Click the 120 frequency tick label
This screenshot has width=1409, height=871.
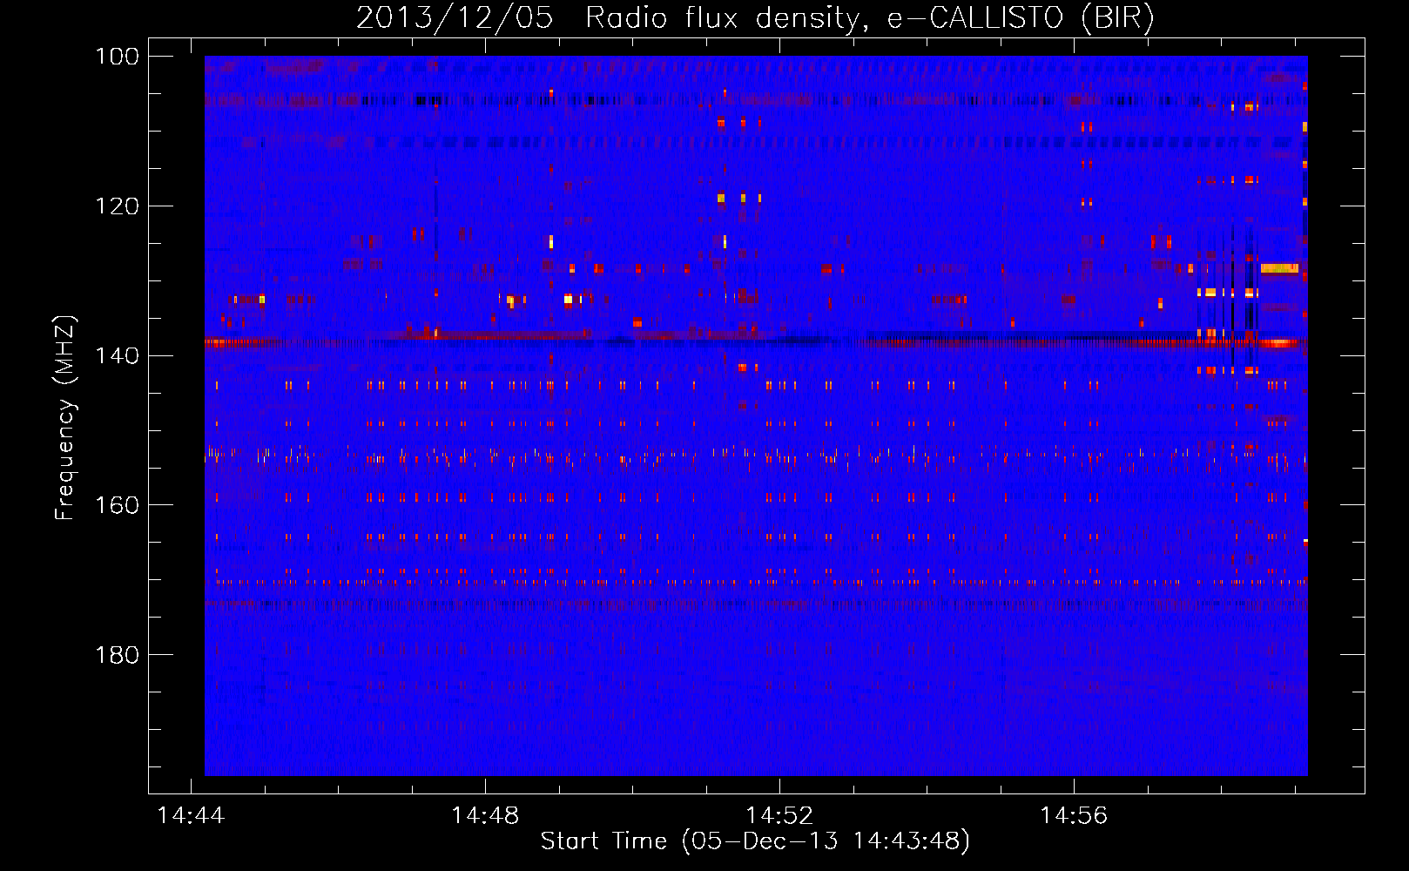pos(118,206)
